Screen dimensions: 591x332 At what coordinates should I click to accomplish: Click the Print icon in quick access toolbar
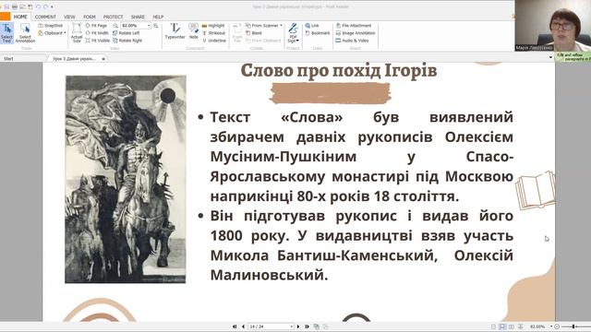(x=15, y=6)
